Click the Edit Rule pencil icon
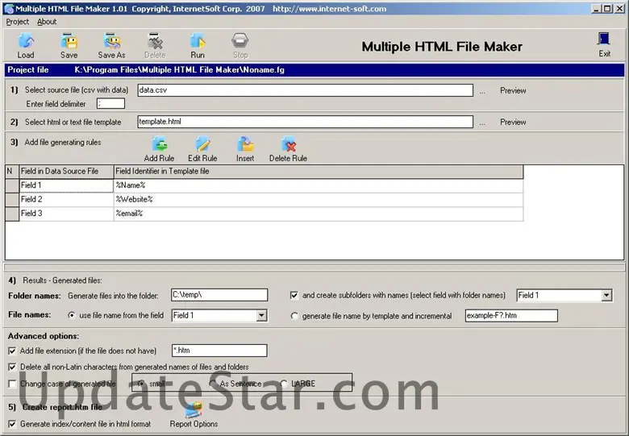Screen dimensions: 629x436 202,144
